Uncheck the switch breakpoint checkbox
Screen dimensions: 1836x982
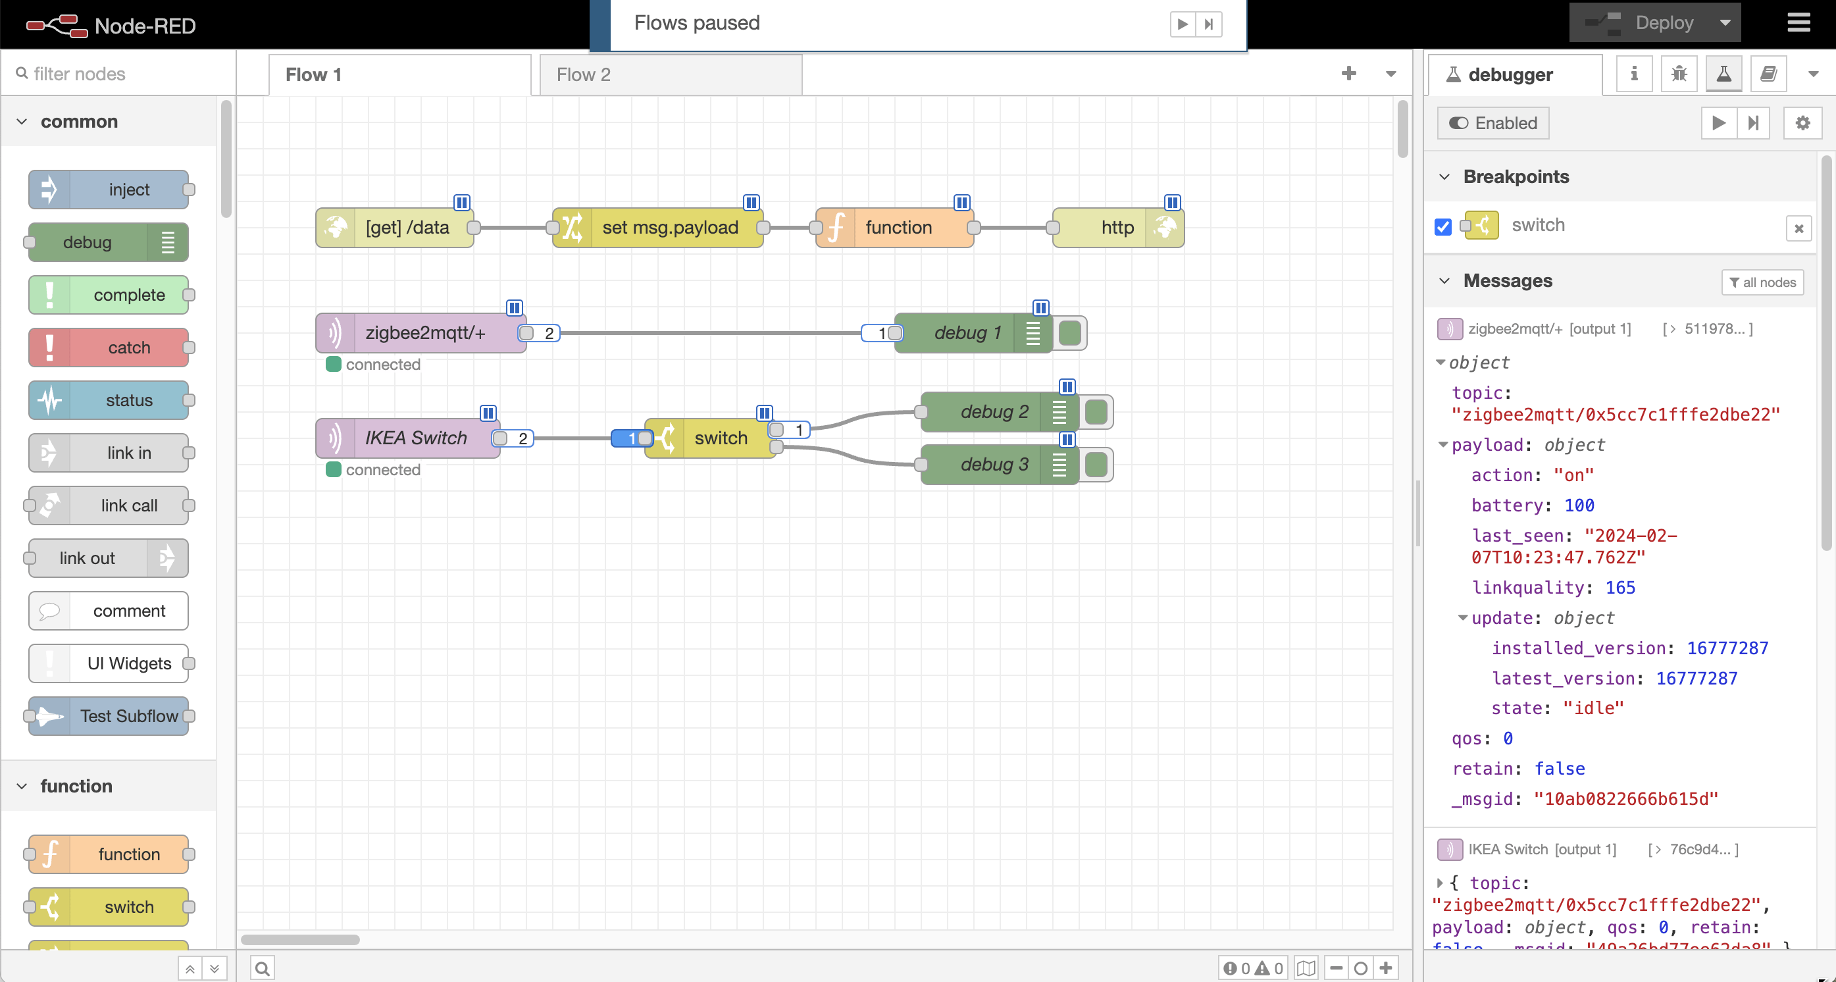(x=1442, y=226)
